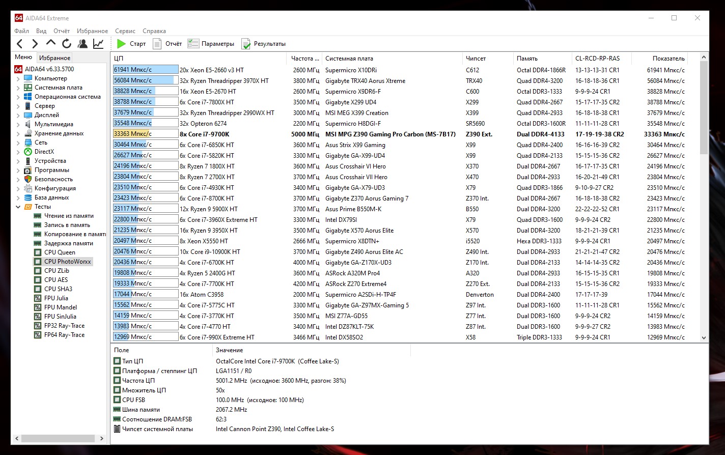Open the Сервис menu
Image resolution: width=725 pixels, height=455 pixels.
pos(125,31)
